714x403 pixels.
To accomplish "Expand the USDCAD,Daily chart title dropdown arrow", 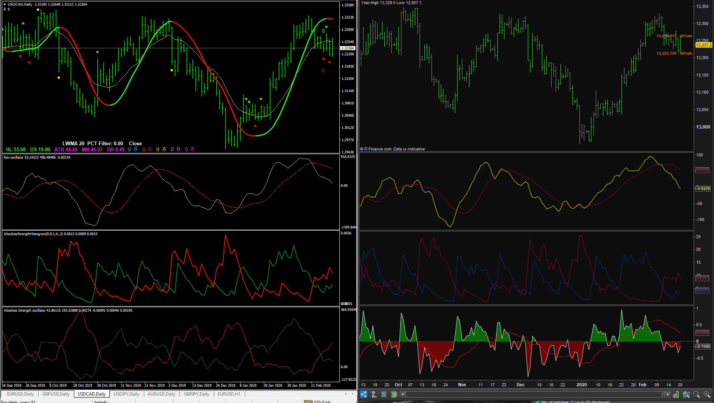I will click(x=4, y=4).
